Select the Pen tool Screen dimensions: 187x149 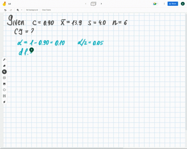pos(4,60)
